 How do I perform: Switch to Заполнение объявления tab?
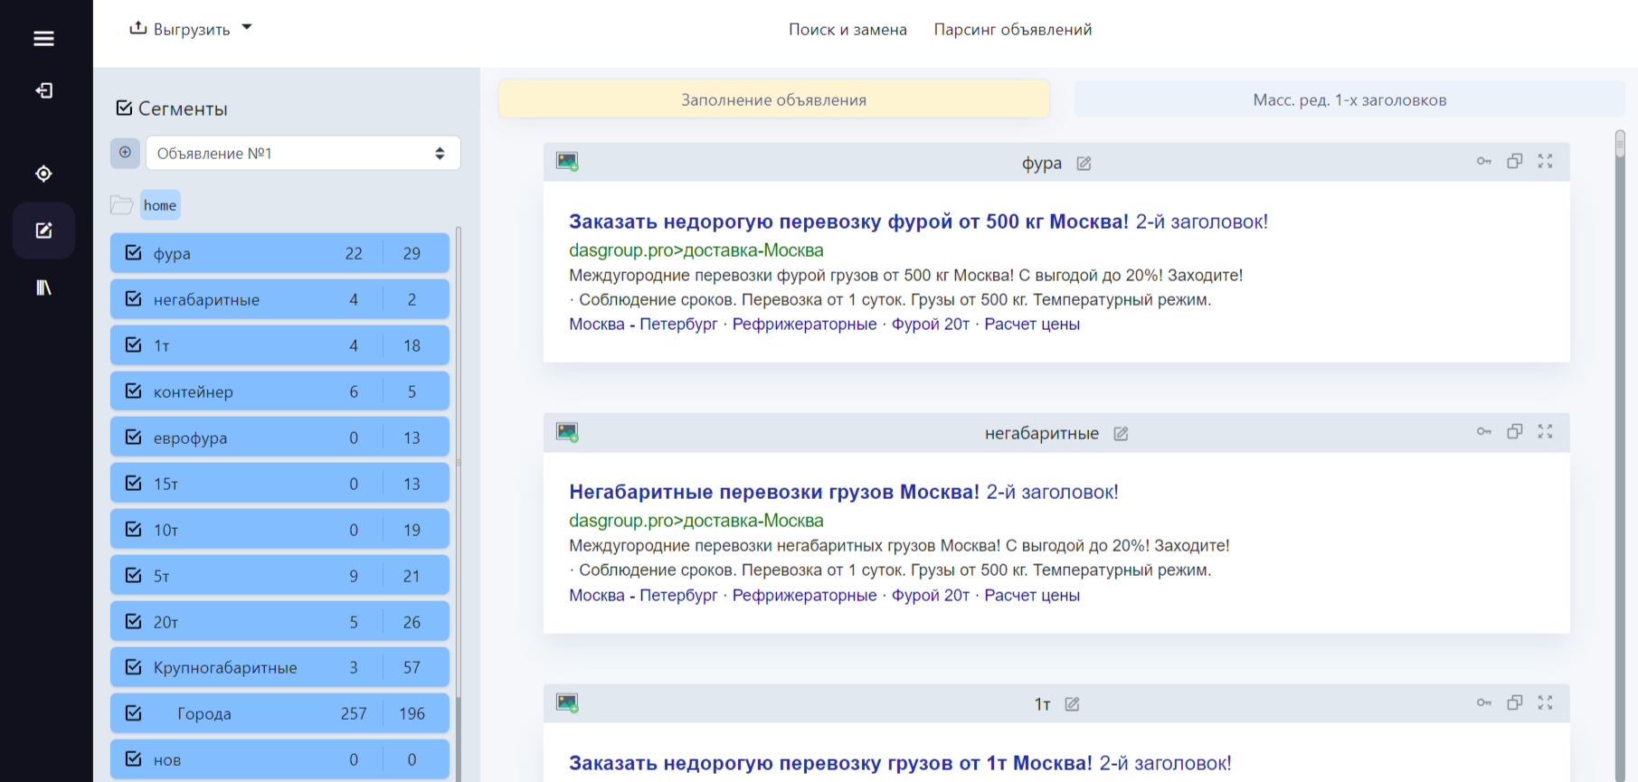pyautogui.click(x=774, y=99)
